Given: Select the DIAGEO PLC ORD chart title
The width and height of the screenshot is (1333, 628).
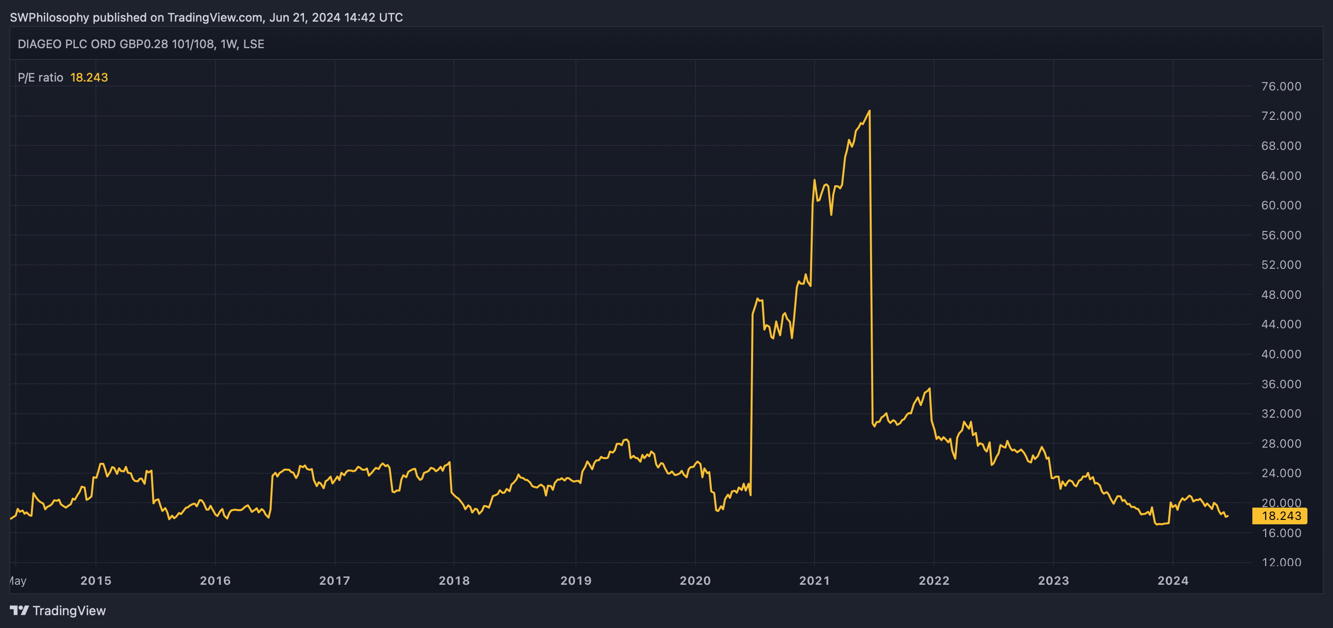Looking at the screenshot, I should 141,44.
